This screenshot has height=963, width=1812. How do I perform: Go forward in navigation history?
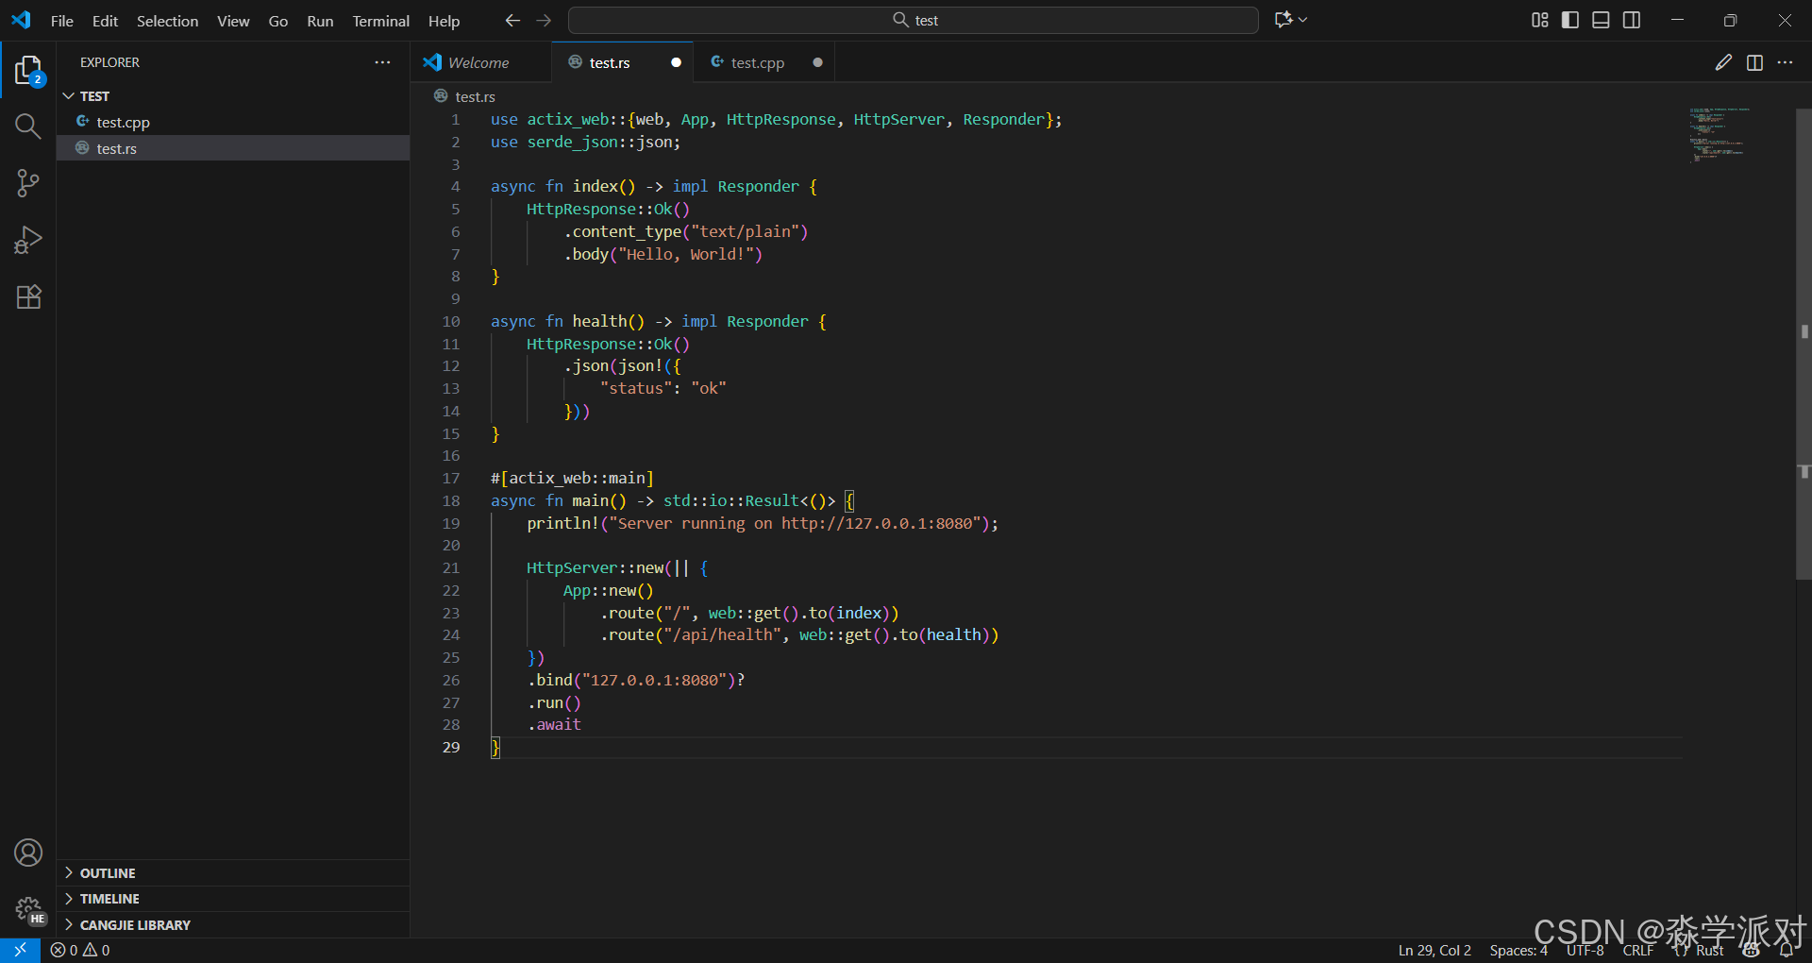point(544,20)
